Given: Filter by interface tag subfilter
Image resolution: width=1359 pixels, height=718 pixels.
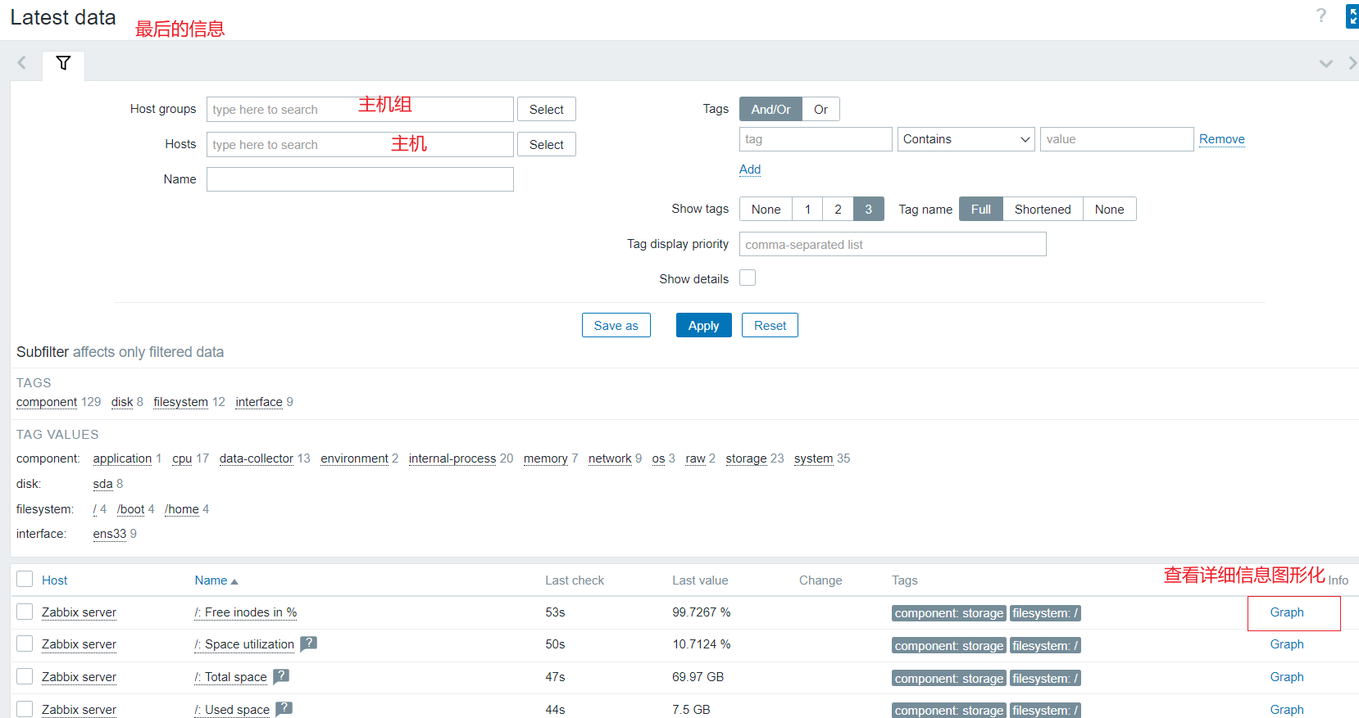Looking at the screenshot, I should coord(259,402).
